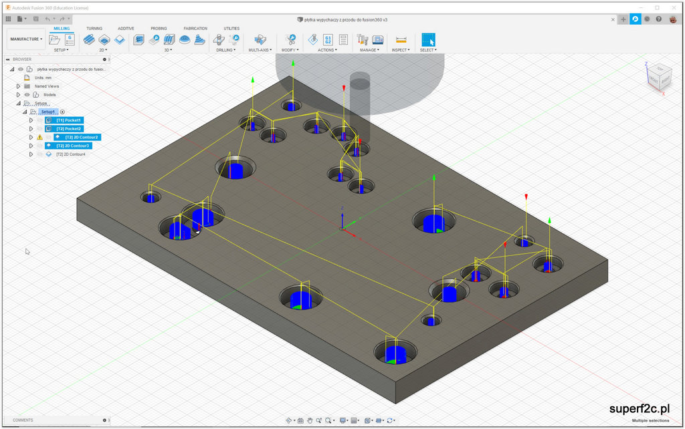Image resolution: width=685 pixels, height=429 pixels.
Task: Click the Orbit navigation icon
Action: pyautogui.click(x=290, y=420)
